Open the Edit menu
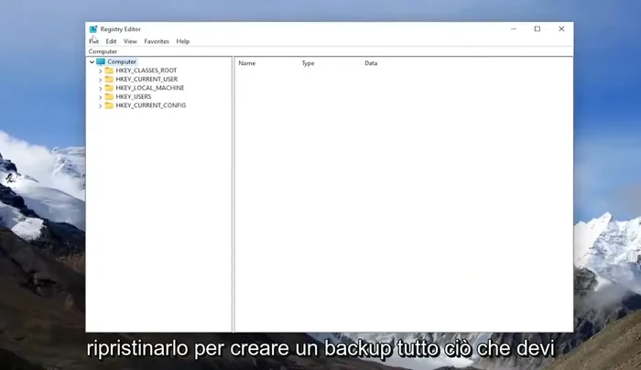The image size is (641, 370). click(111, 41)
